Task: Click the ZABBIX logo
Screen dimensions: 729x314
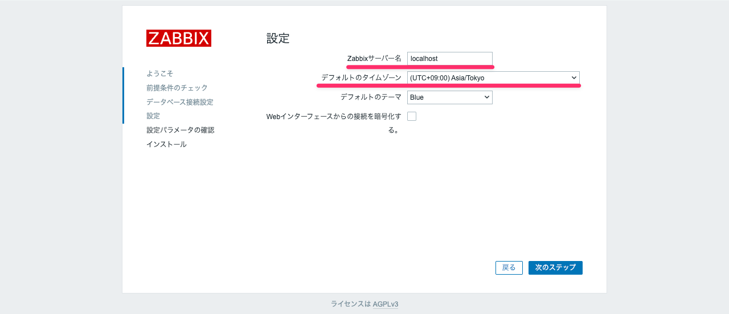Action: [x=179, y=38]
